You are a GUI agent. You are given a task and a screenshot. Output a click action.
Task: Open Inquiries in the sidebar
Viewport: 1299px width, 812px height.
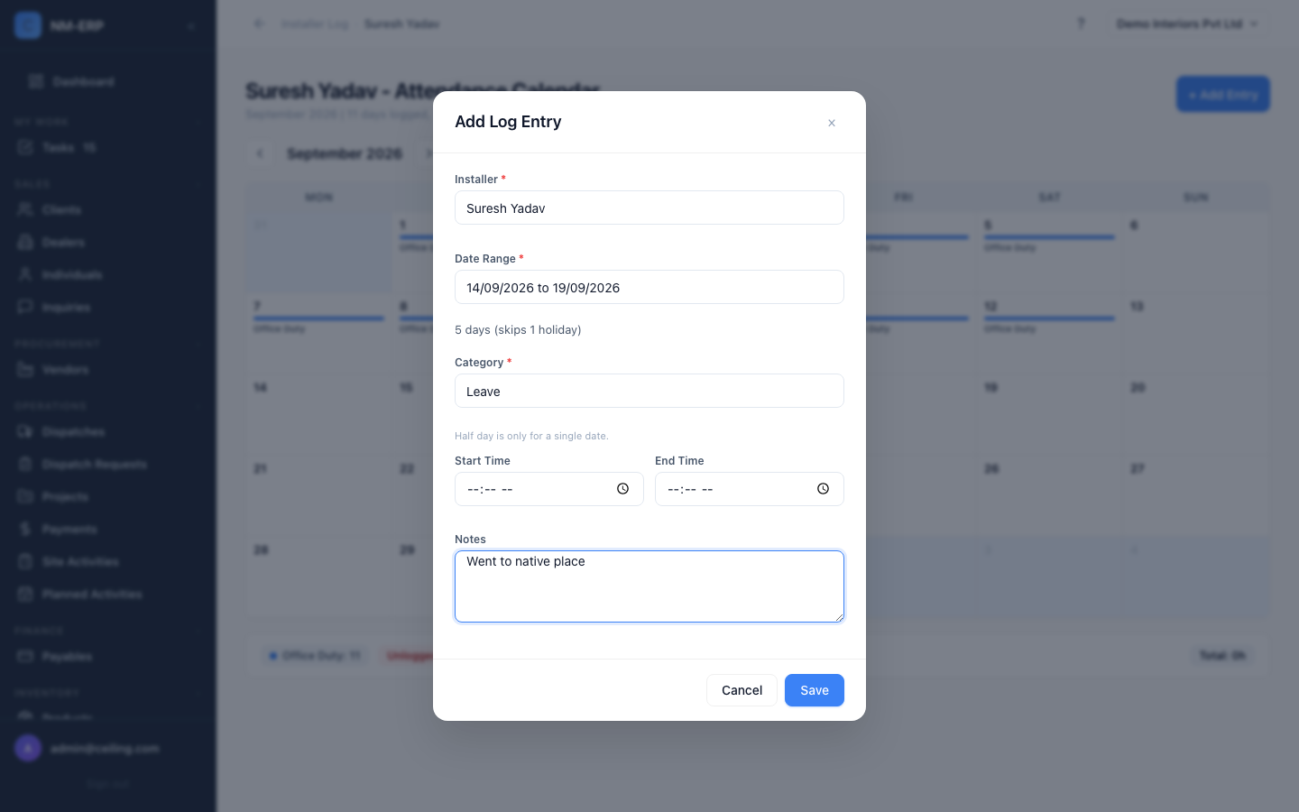pyautogui.click(x=108, y=307)
